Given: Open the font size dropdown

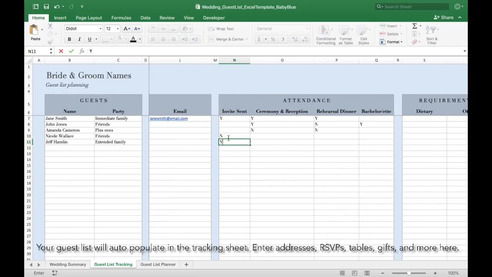Looking at the screenshot, I should click(117, 28).
